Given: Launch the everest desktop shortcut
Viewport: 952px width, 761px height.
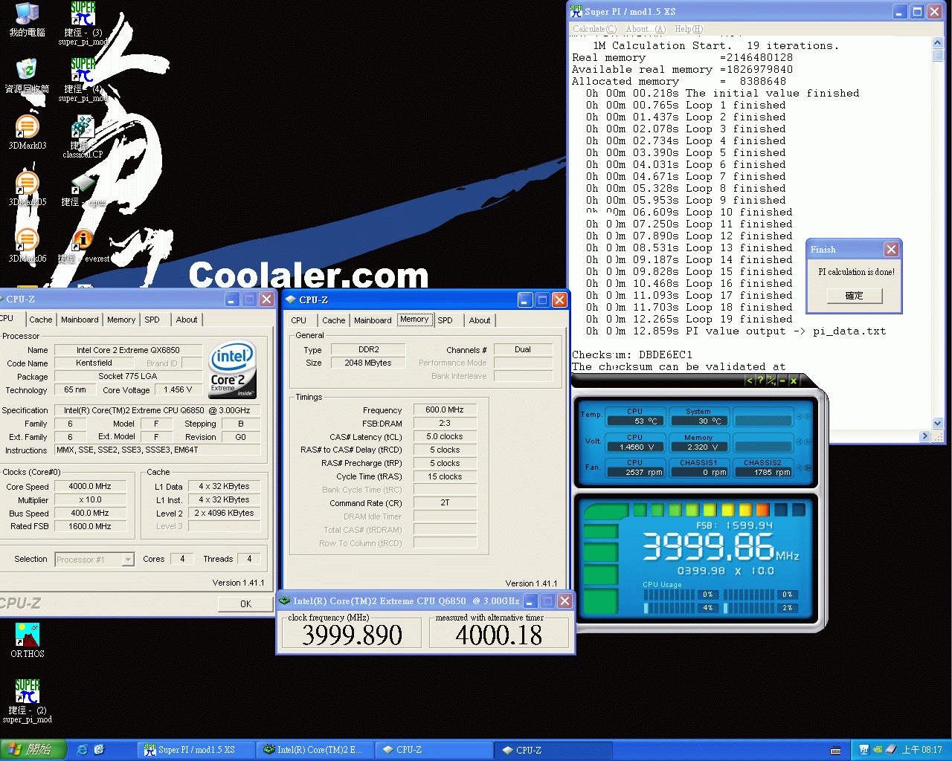Looking at the screenshot, I should [x=83, y=247].
